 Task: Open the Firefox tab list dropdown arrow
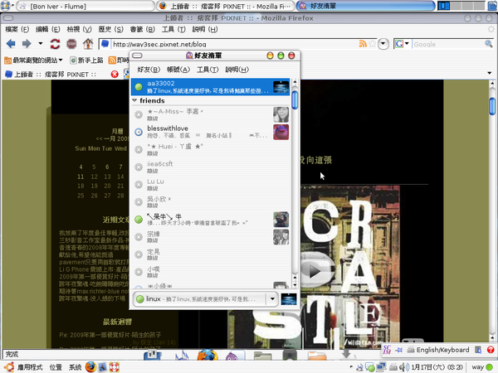coord(490,73)
